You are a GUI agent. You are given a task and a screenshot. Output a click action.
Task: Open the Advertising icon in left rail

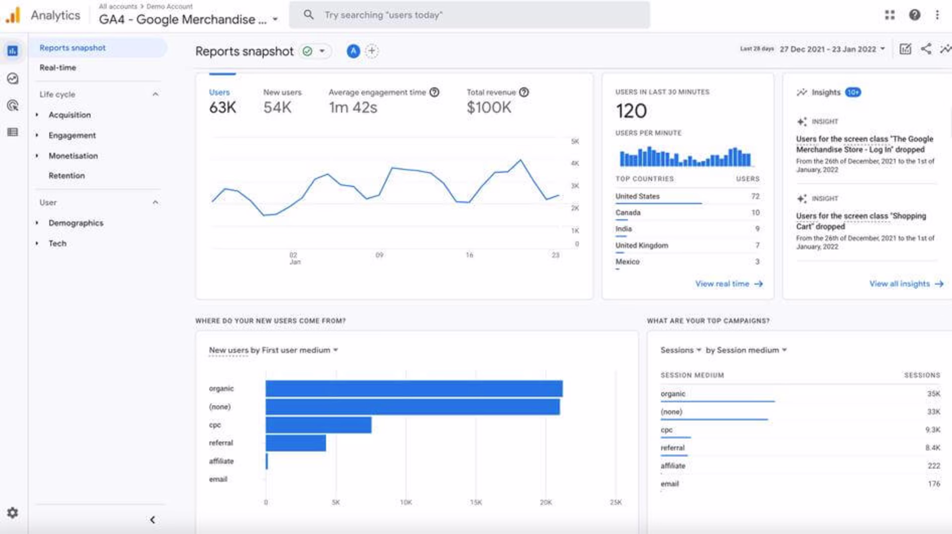tap(12, 105)
